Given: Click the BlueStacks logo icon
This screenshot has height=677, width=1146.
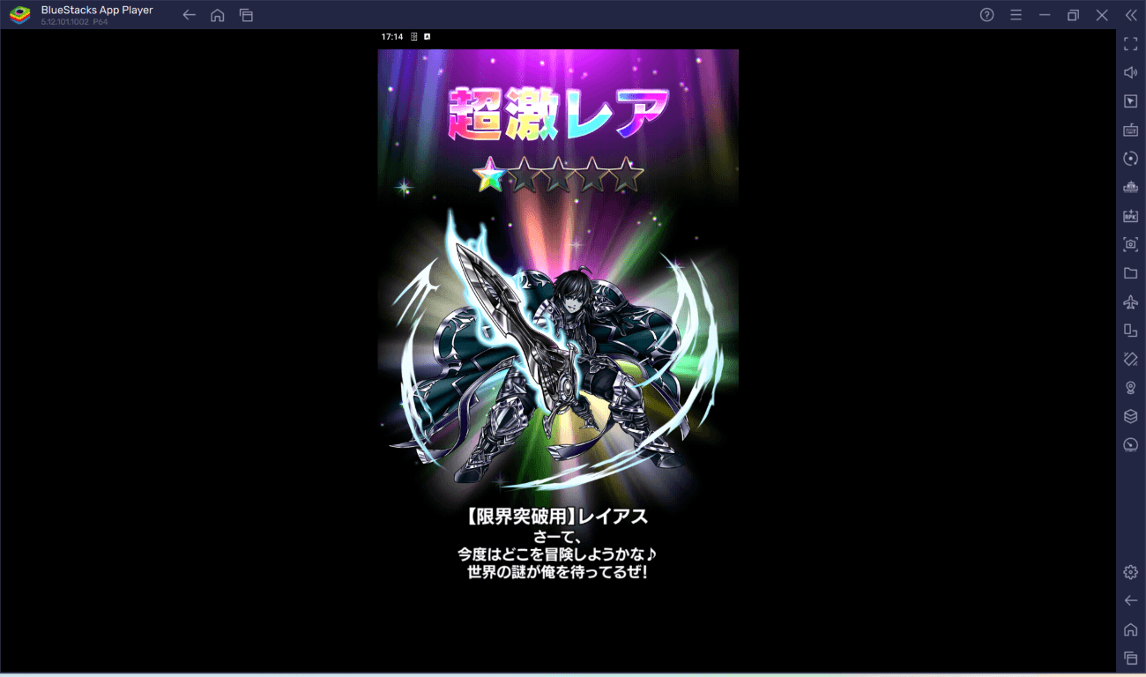Looking at the screenshot, I should tap(19, 15).
